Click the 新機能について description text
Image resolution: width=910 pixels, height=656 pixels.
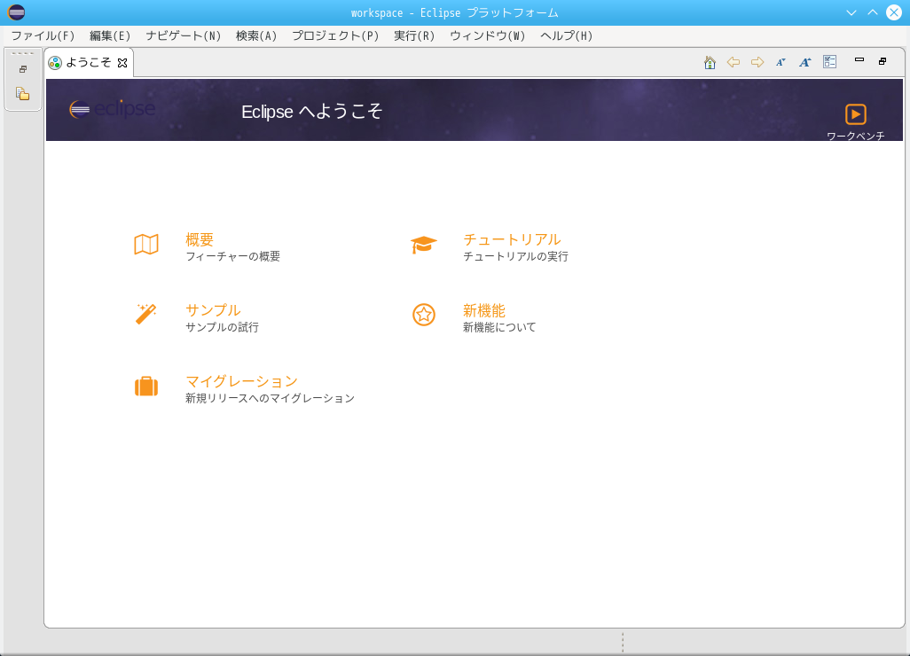pyautogui.click(x=499, y=327)
